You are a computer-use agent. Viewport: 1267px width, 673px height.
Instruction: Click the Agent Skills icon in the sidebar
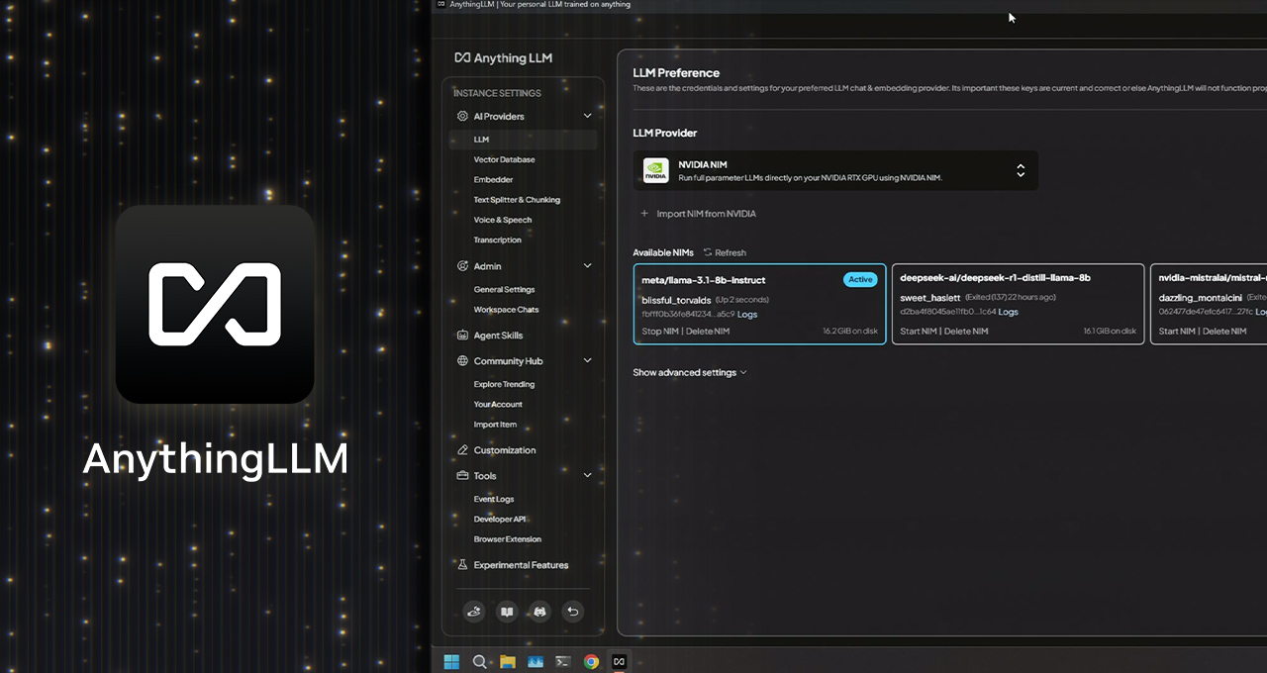coord(462,335)
